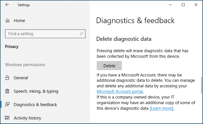Screen dimensions: 203x124
Task: Click the Diagnostics & feedback person icon
Action: coord(7,104)
